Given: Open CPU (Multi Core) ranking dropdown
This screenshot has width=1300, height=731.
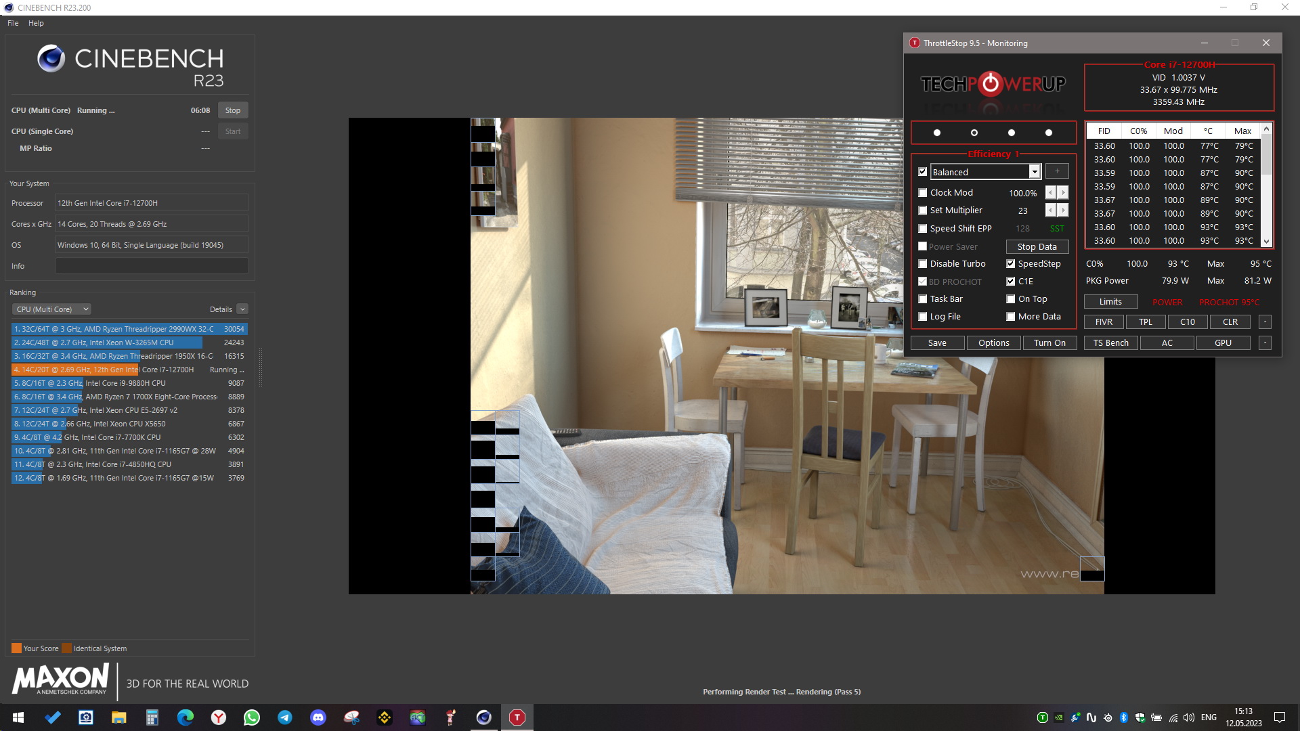Looking at the screenshot, I should pos(51,309).
